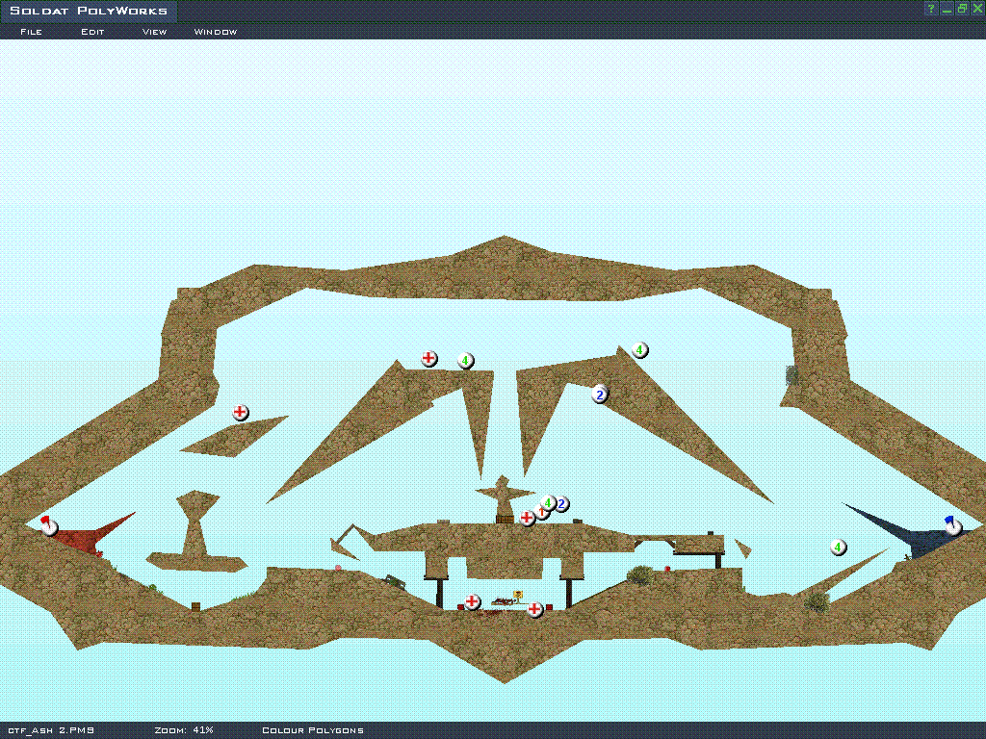Select the red flag spawn marker
This screenshot has width=986, height=739.
pyautogui.click(x=49, y=526)
